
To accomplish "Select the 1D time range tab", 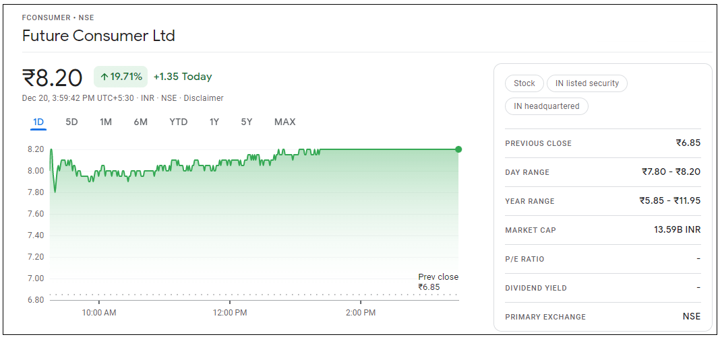I will pos(38,122).
